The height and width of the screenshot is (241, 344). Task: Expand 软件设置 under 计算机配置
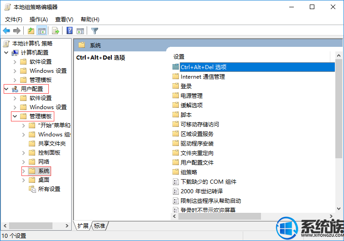[15, 62]
